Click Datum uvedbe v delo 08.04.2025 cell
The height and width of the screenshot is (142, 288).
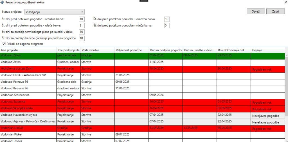(x=200, y=56)
